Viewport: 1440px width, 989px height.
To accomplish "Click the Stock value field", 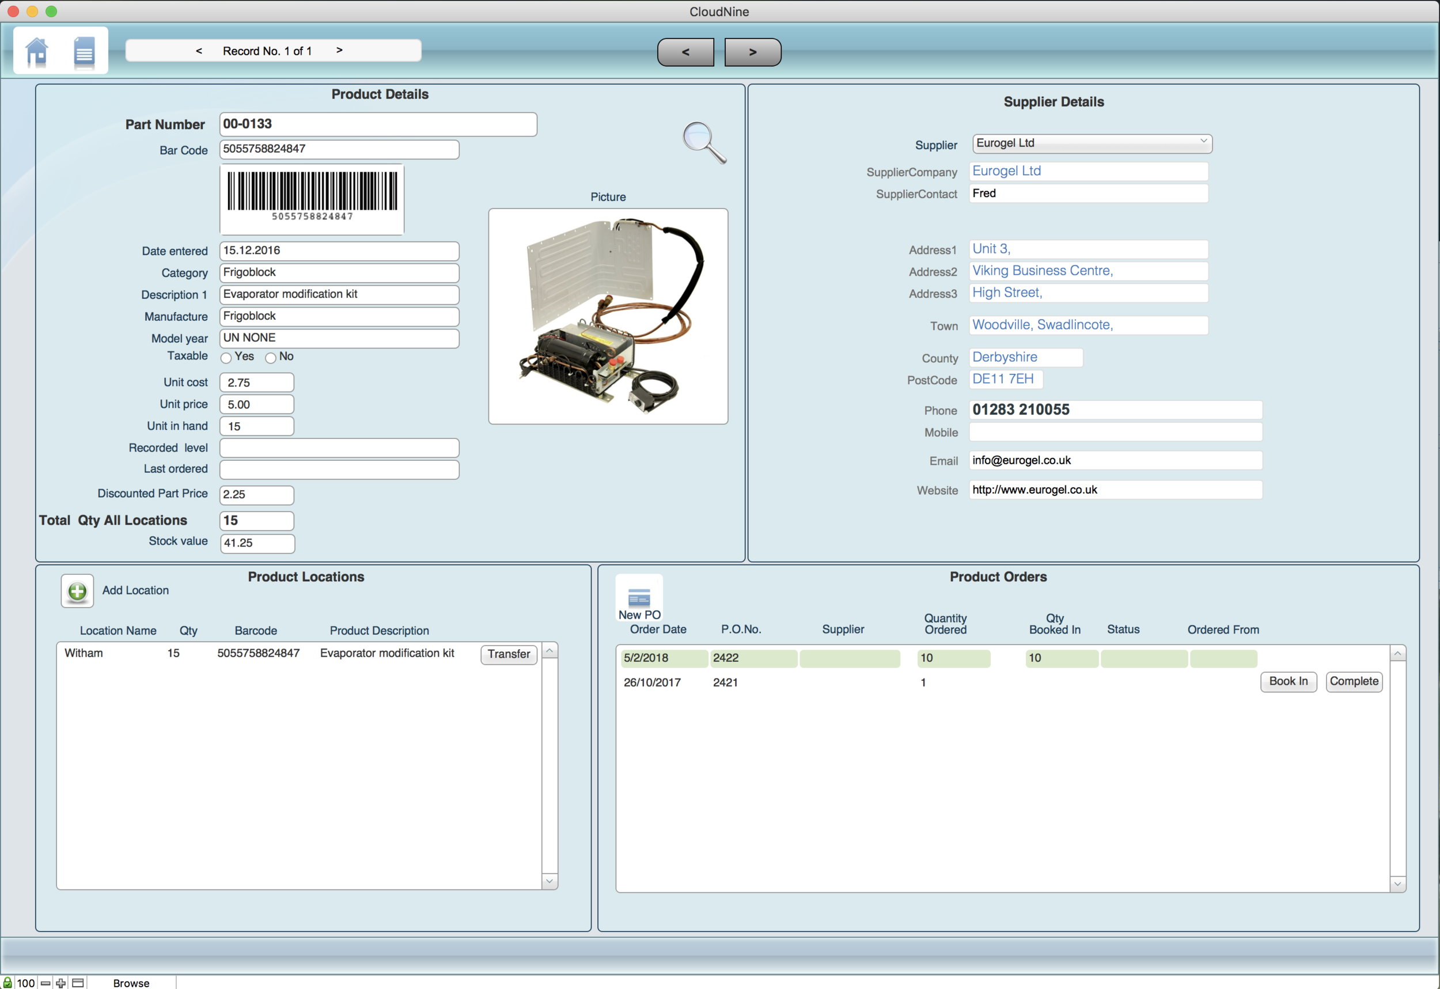I will click(x=258, y=543).
